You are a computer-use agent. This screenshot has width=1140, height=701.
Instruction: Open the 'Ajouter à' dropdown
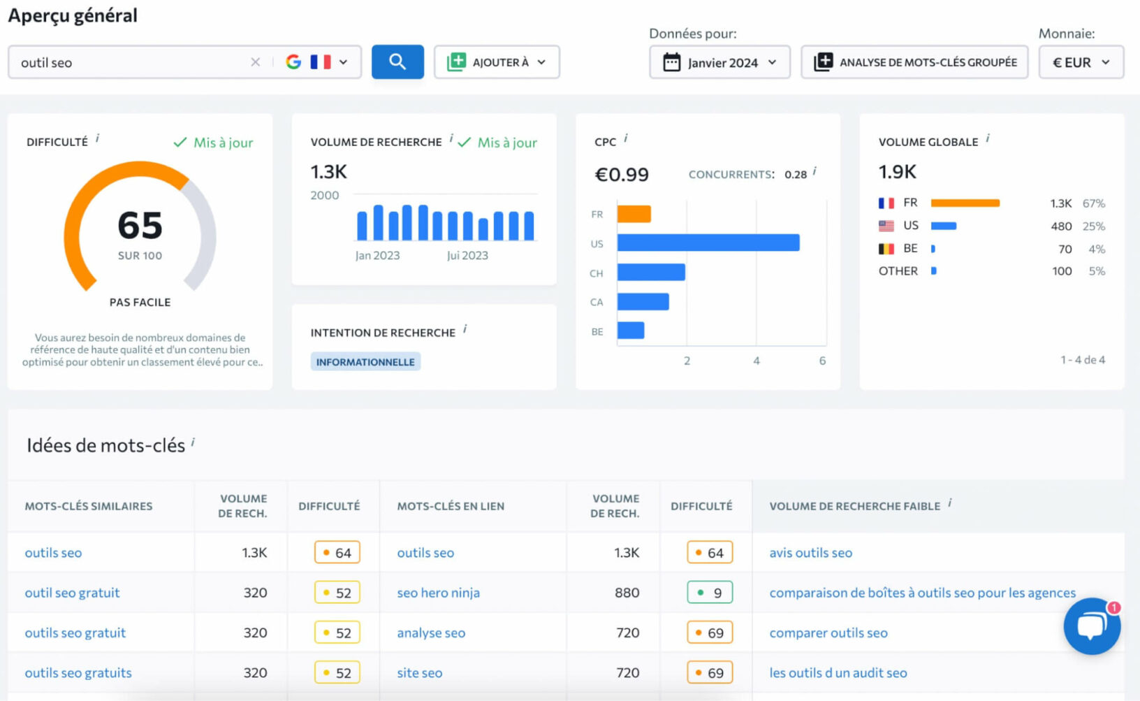[x=497, y=62]
